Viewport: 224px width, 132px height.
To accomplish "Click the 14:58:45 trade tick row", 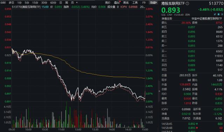I will click(192, 124).
